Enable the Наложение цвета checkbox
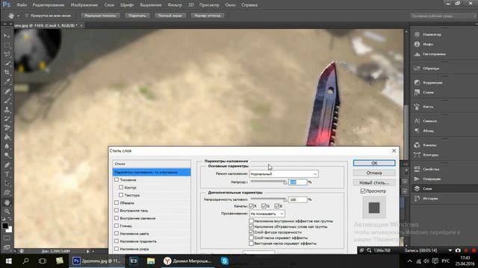 click(117, 233)
